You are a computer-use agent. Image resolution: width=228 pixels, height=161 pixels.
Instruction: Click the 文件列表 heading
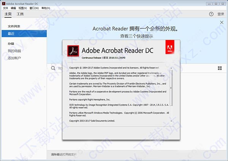click(x=14, y=27)
